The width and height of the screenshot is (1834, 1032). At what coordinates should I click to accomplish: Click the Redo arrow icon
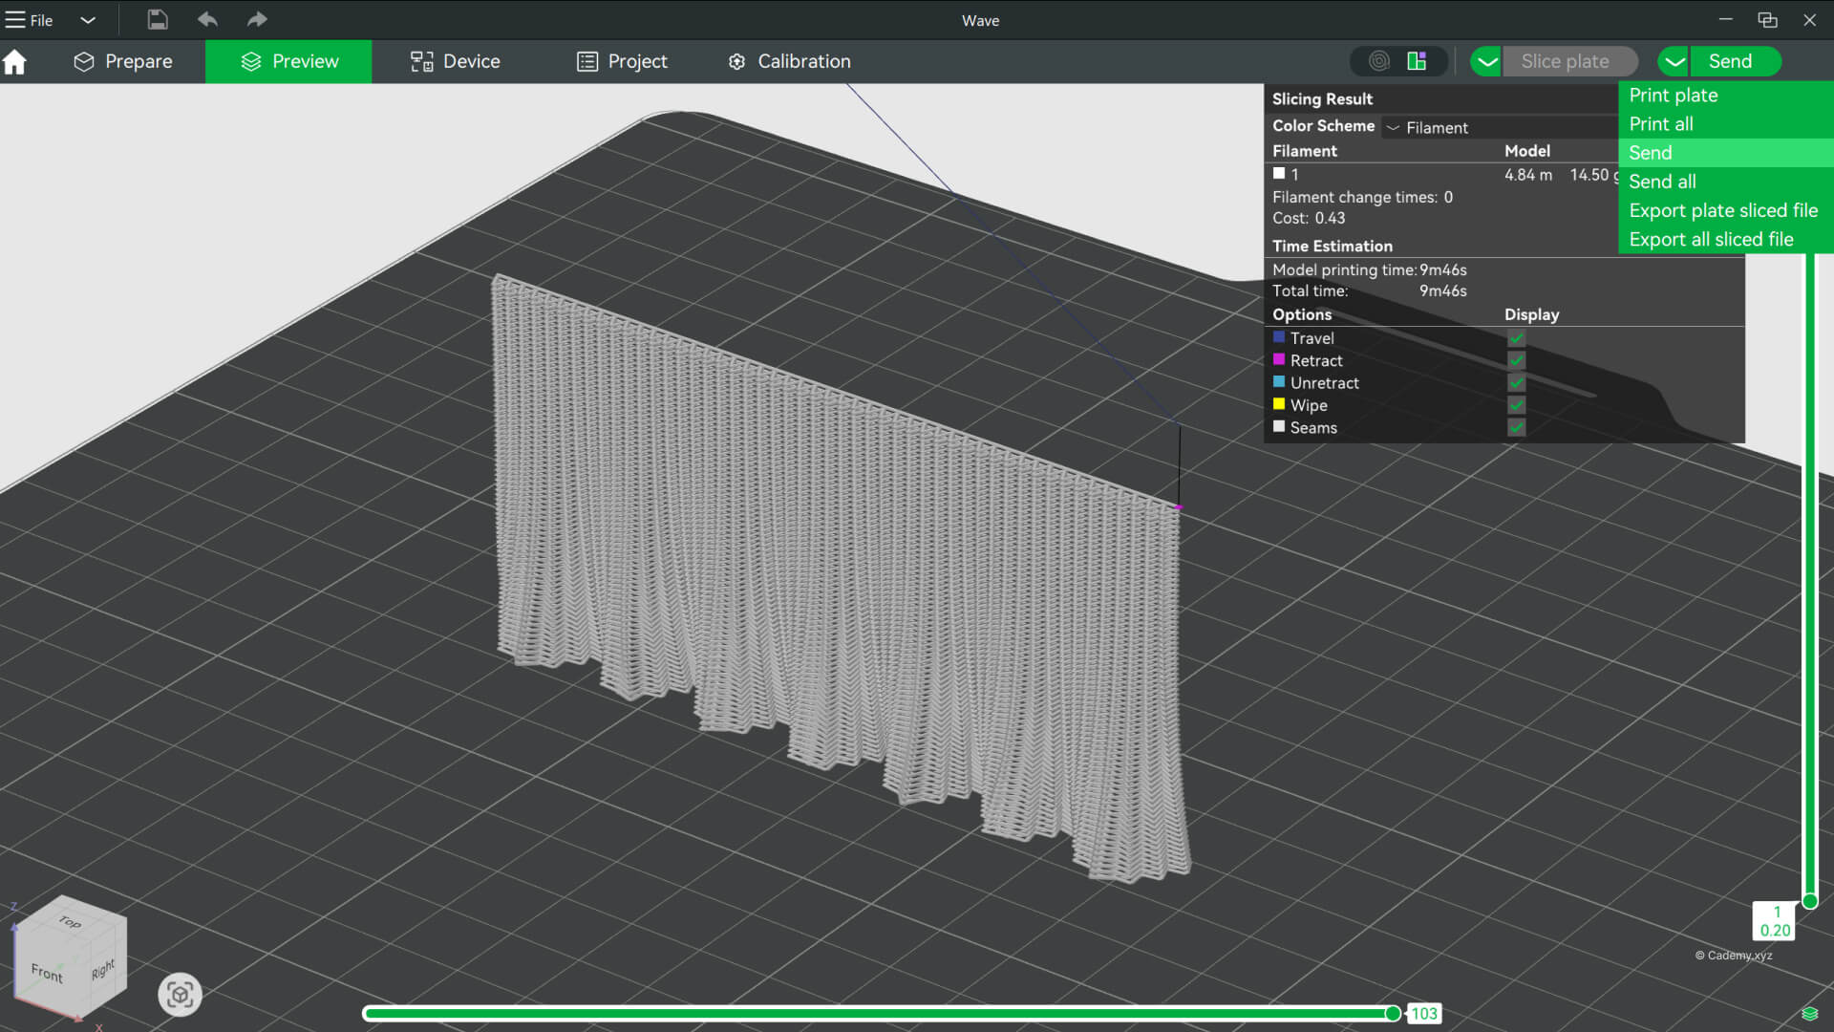[x=257, y=20]
